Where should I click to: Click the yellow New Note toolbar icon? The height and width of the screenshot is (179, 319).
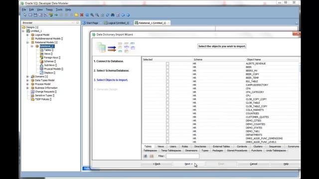click(76, 15)
